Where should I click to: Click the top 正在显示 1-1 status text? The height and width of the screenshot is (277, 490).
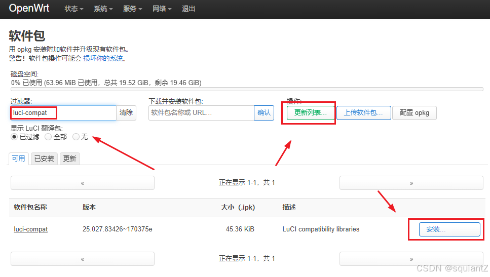tap(247, 182)
